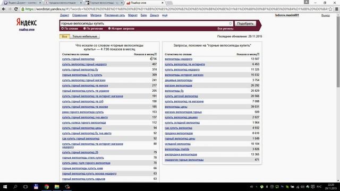Viewport: 340px width, 191px height.
Task: Open the 'Справочник' top menu link
Action: click(80, 15)
